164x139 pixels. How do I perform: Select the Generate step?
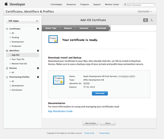pyautogui.click(x=84, y=28)
